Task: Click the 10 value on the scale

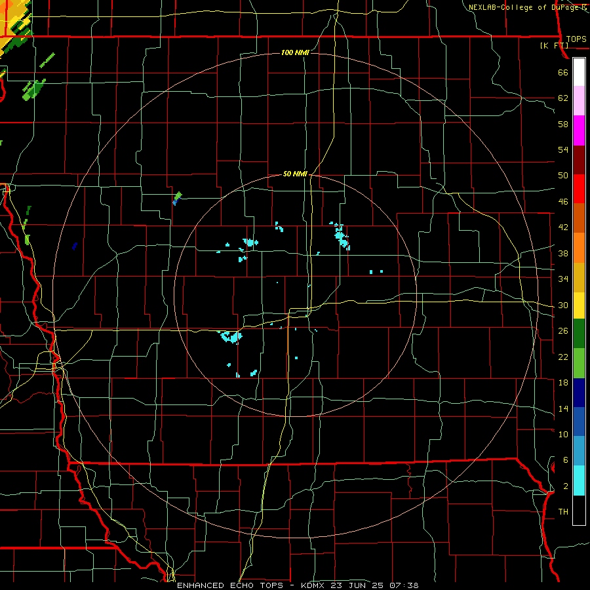Action: [x=563, y=435]
